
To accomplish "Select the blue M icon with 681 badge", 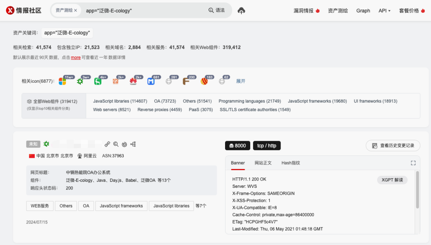I will (151, 82).
